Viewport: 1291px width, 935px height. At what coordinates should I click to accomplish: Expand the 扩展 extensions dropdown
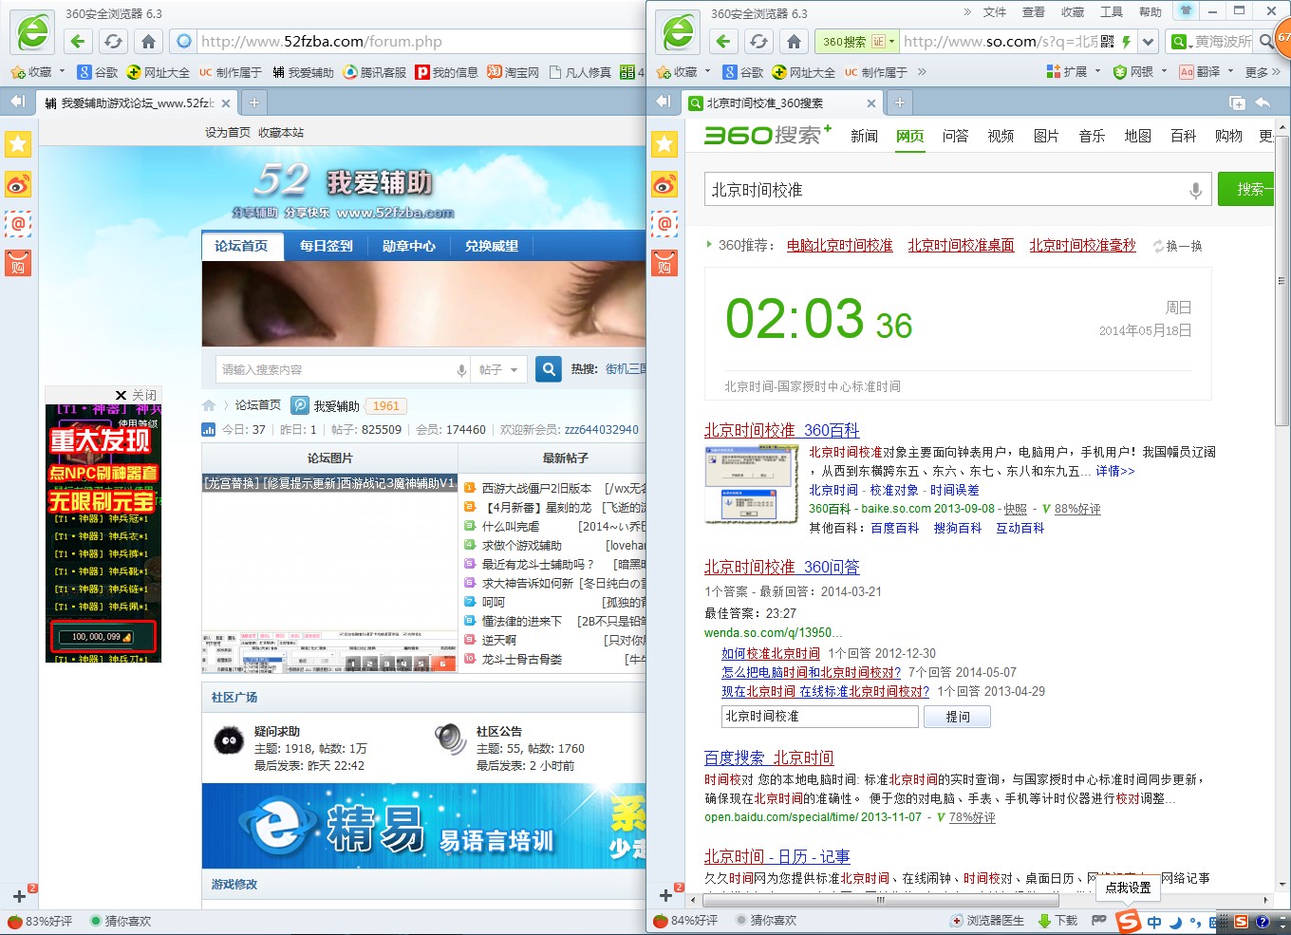tap(1098, 71)
